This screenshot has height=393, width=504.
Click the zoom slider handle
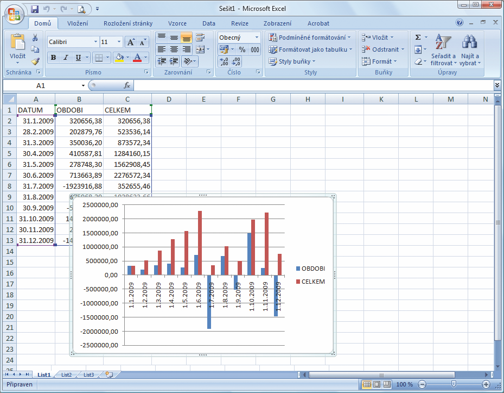(x=454, y=384)
